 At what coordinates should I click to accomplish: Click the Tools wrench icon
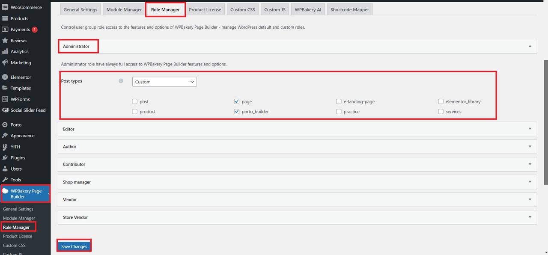point(5,180)
